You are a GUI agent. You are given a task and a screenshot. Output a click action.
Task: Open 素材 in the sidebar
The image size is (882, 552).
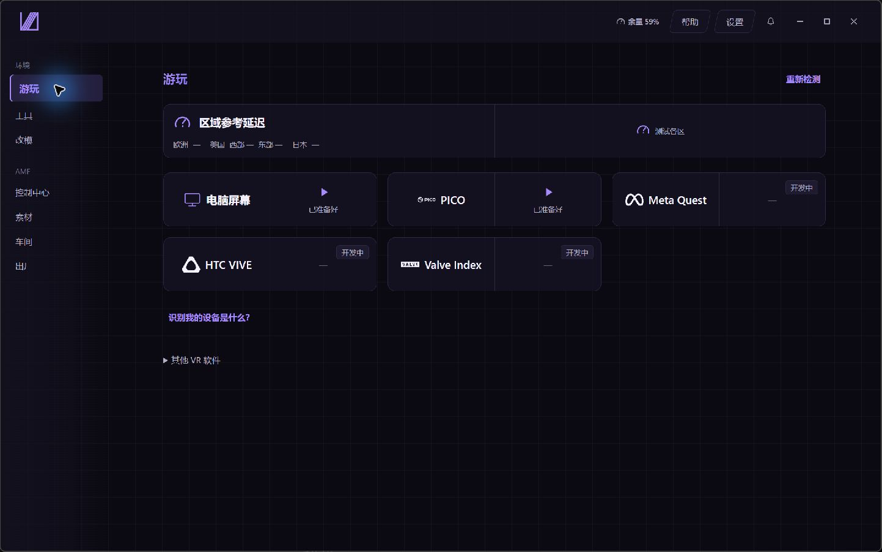[24, 217]
